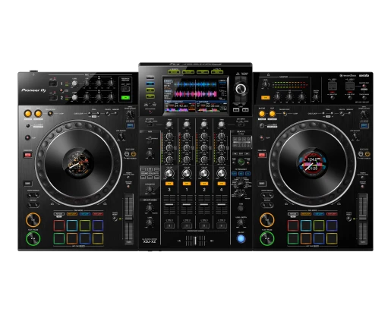Click the channel 3 Color FX knob
391x315 pixels.
[169, 173]
